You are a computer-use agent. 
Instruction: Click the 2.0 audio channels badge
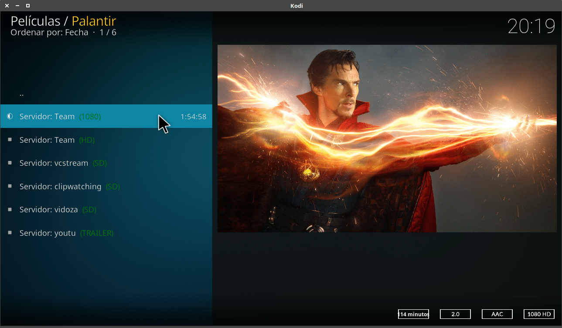455,314
